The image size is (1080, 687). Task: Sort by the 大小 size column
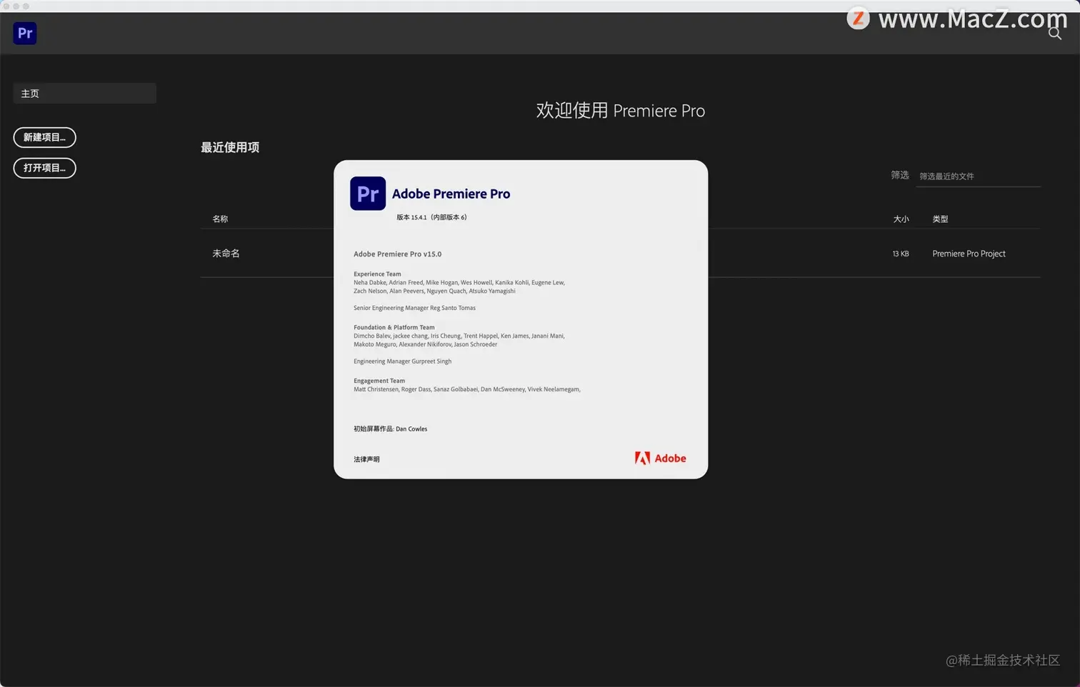(901, 219)
